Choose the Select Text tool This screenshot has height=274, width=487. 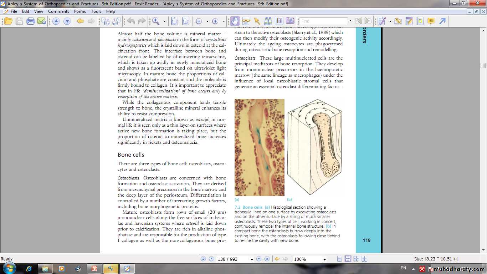tap(279, 21)
